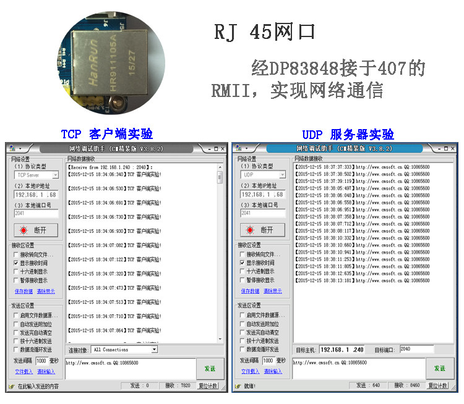Enable 启用文件数据源 checkbox in the UDP window
Screen dimensions: 464x404
[x=243, y=315]
